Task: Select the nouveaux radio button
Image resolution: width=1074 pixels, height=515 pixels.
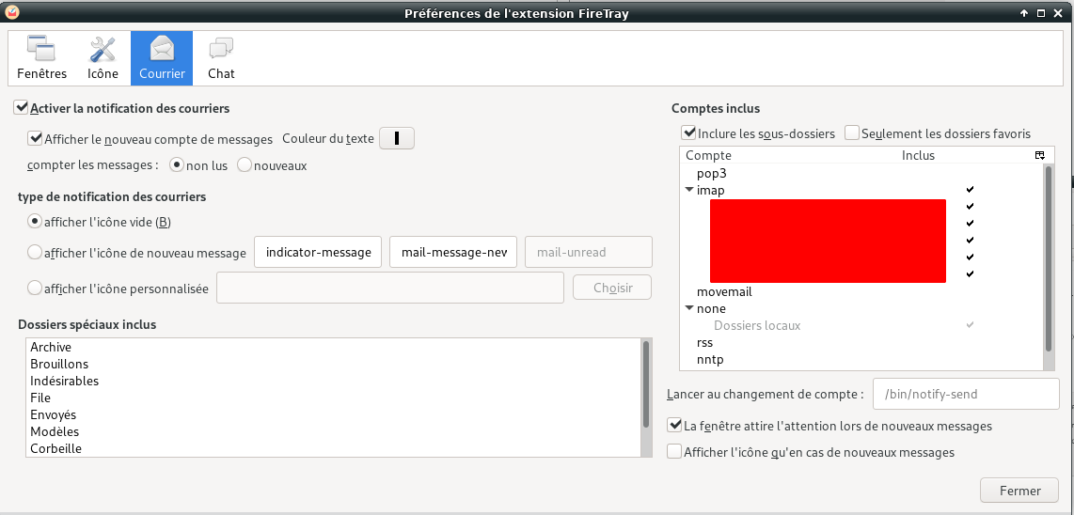Action: point(245,165)
